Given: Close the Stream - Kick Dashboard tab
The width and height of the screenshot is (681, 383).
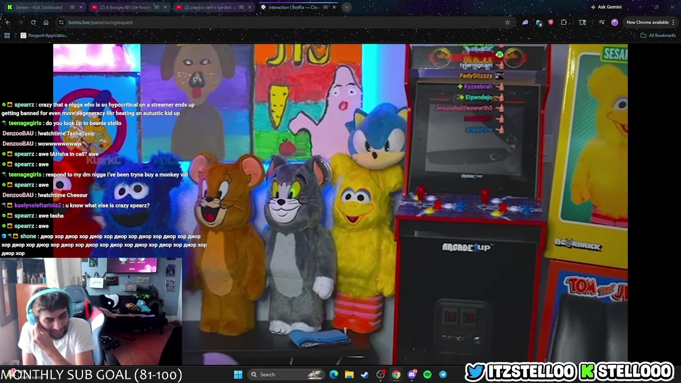Looking at the screenshot, I should 81,7.
